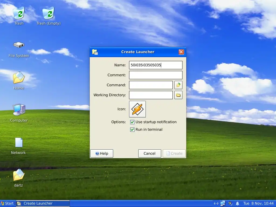Browse for working directory with folder button
This screenshot has height=207, width=276.
click(x=178, y=95)
